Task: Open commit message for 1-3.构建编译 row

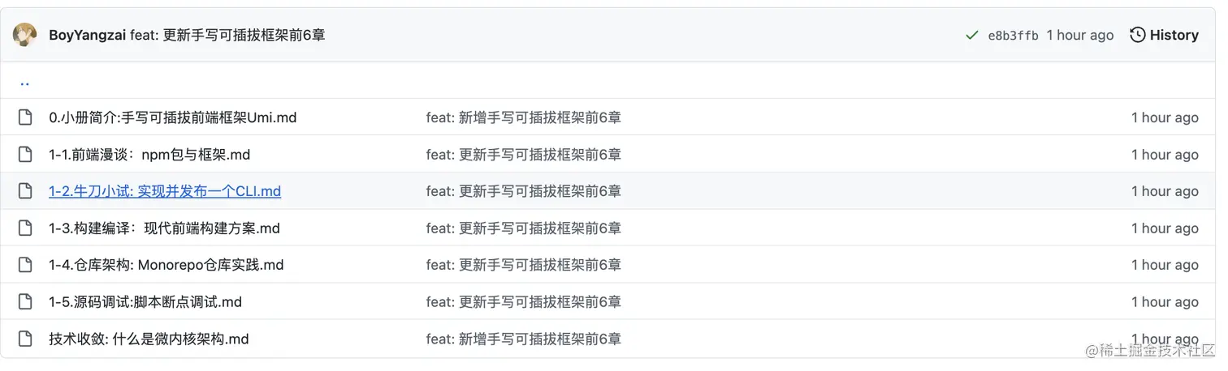Action: tap(523, 228)
